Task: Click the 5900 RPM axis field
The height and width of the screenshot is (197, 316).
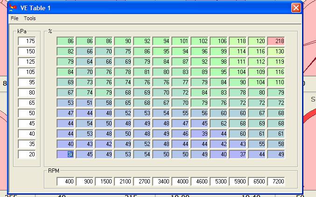Action: tap(238, 181)
